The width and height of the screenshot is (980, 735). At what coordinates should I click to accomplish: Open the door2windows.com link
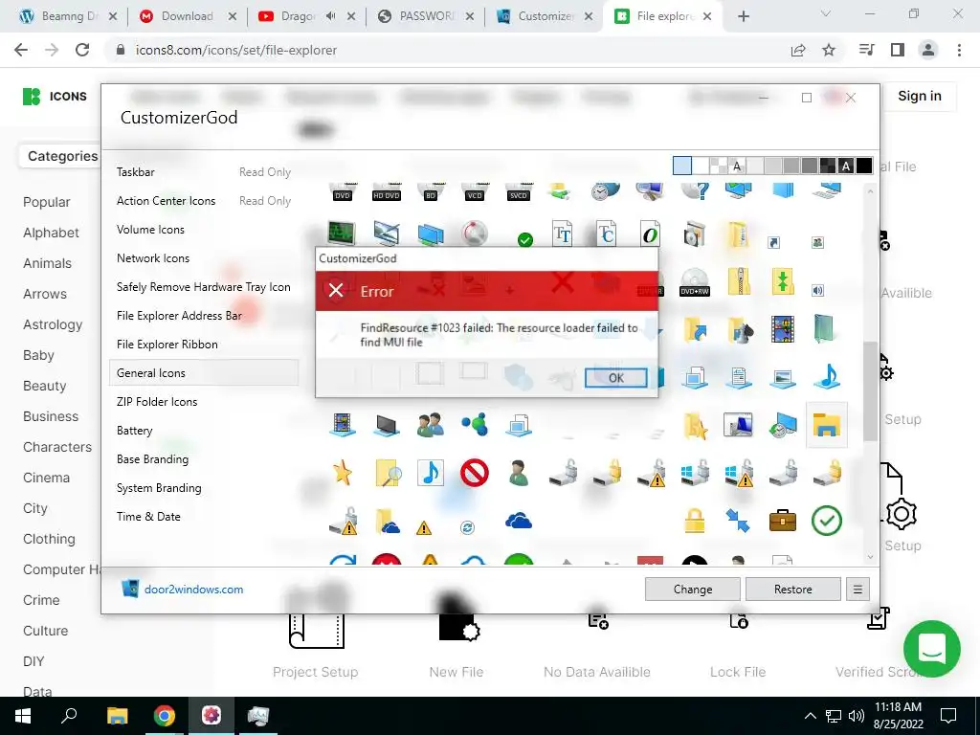[193, 589]
